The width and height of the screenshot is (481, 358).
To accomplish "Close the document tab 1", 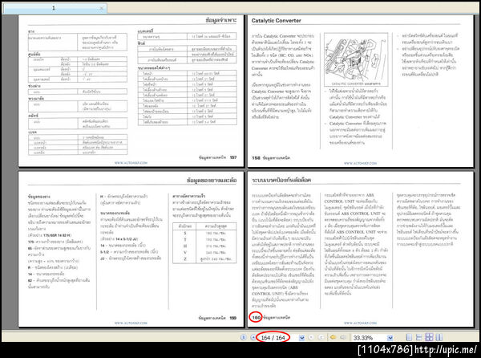I will 102,8.
